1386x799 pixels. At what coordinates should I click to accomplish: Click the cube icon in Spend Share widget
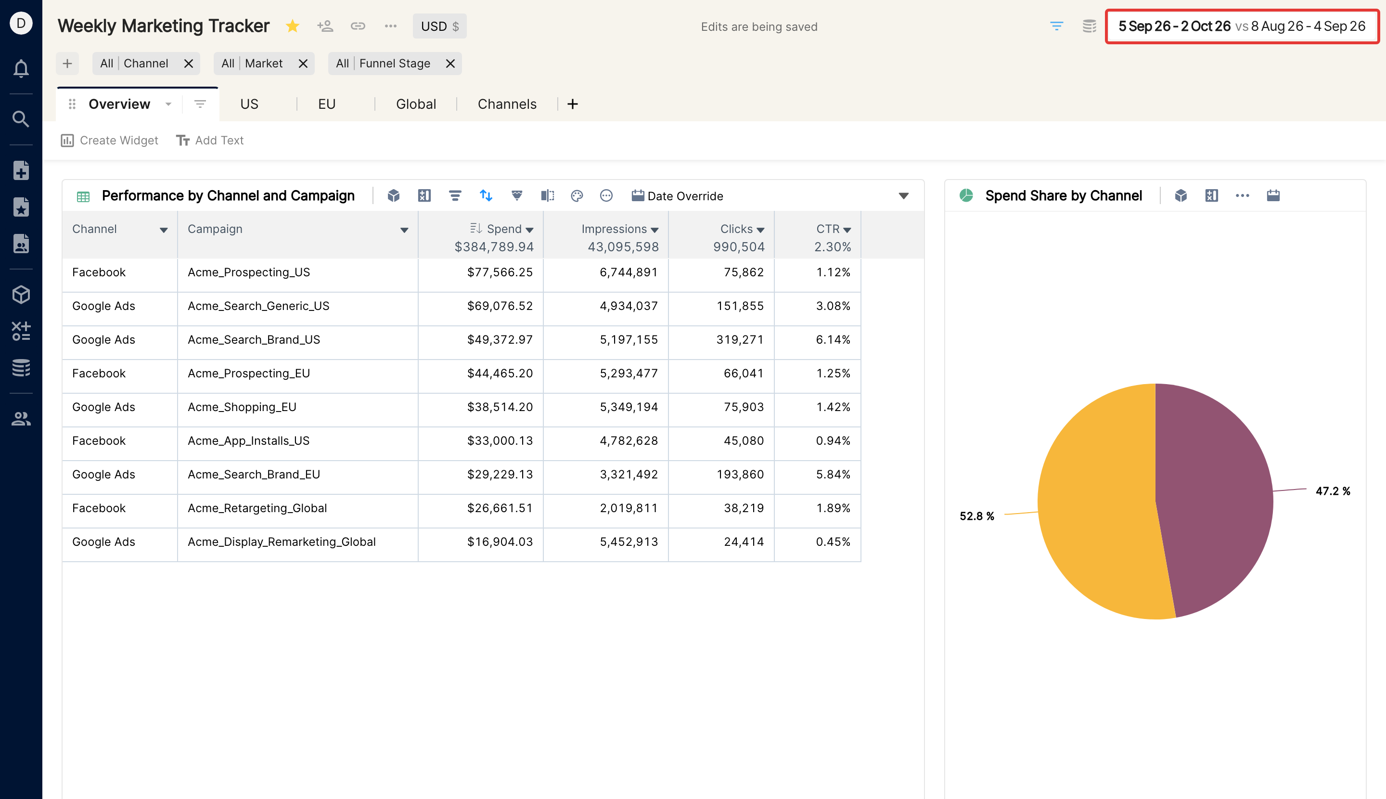pyautogui.click(x=1181, y=195)
